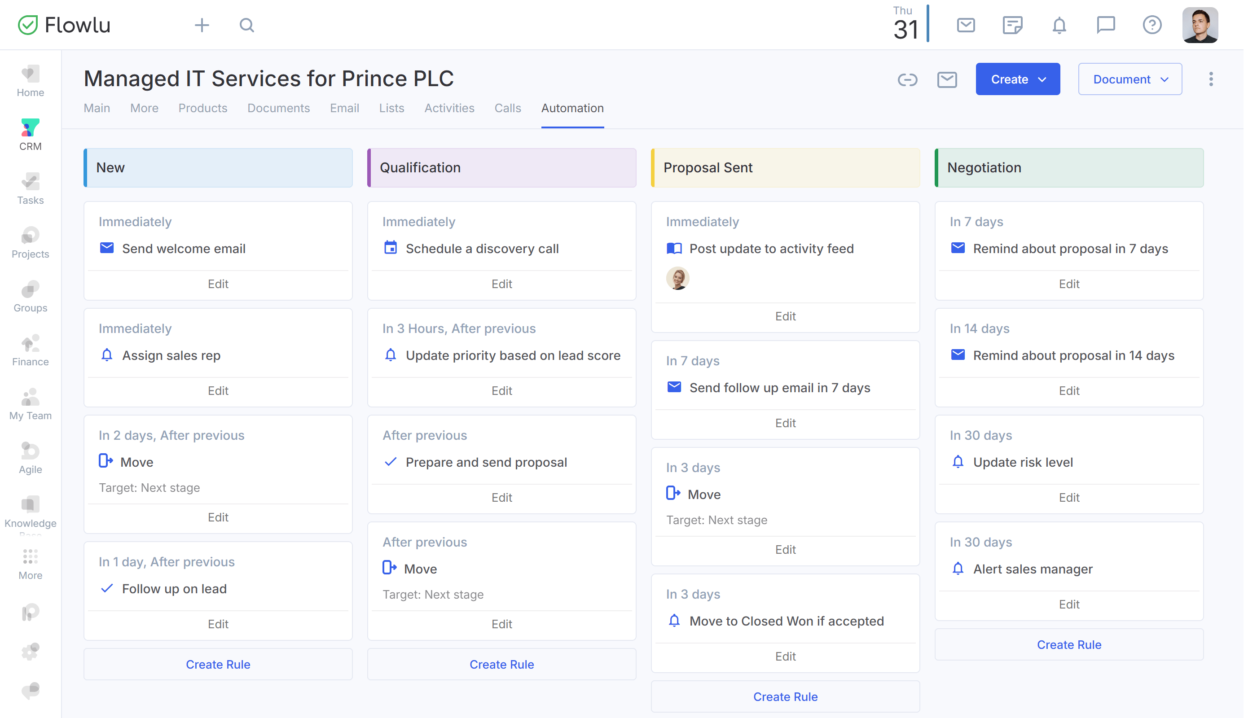The width and height of the screenshot is (1257, 718).
Task: Click the Proposal Sent stage header
Action: (785, 168)
